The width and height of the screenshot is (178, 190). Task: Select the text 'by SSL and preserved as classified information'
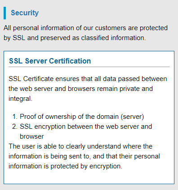(x=75, y=38)
